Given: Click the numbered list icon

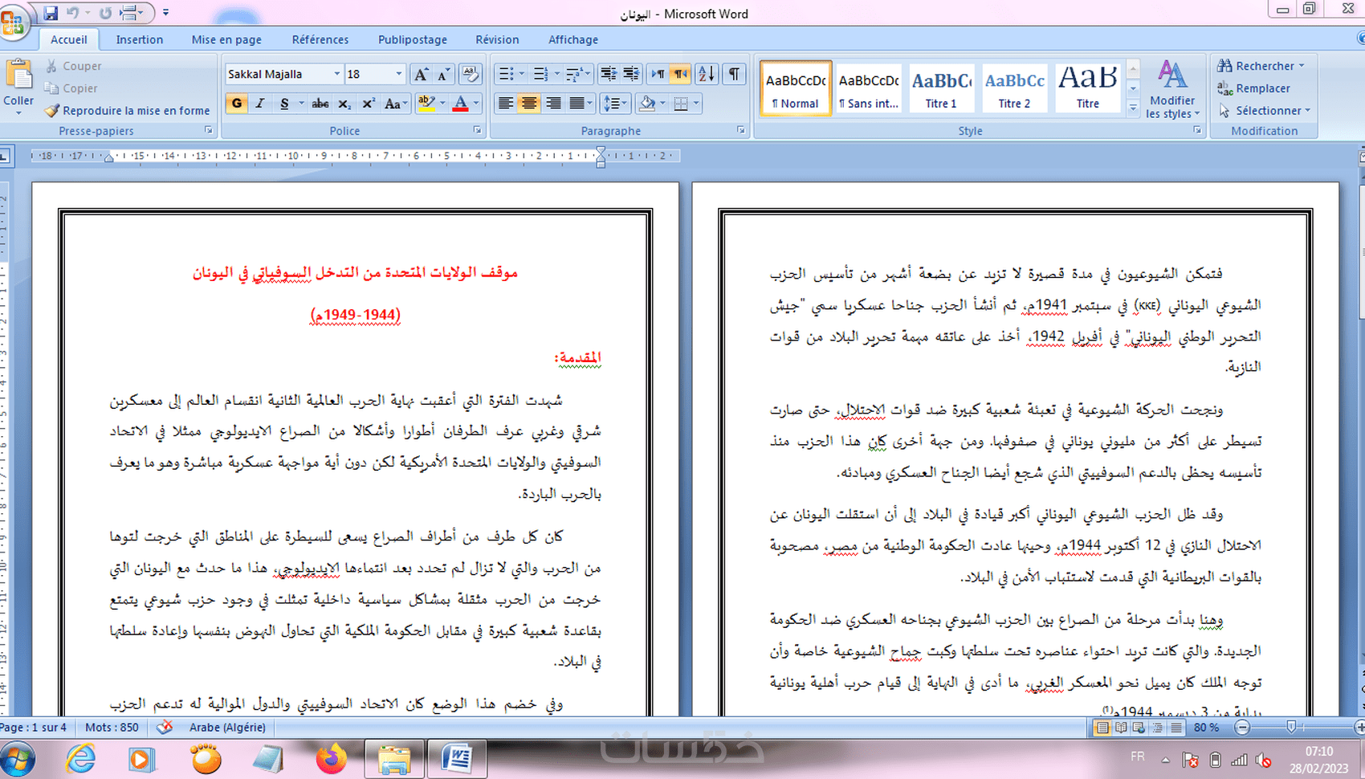Looking at the screenshot, I should click(x=541, y=75).
